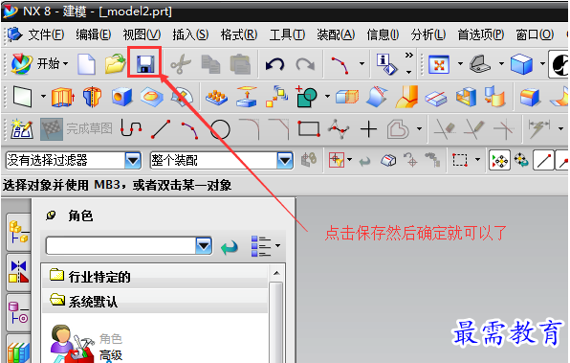Click the Fit view icon

(x=439, y=64)
